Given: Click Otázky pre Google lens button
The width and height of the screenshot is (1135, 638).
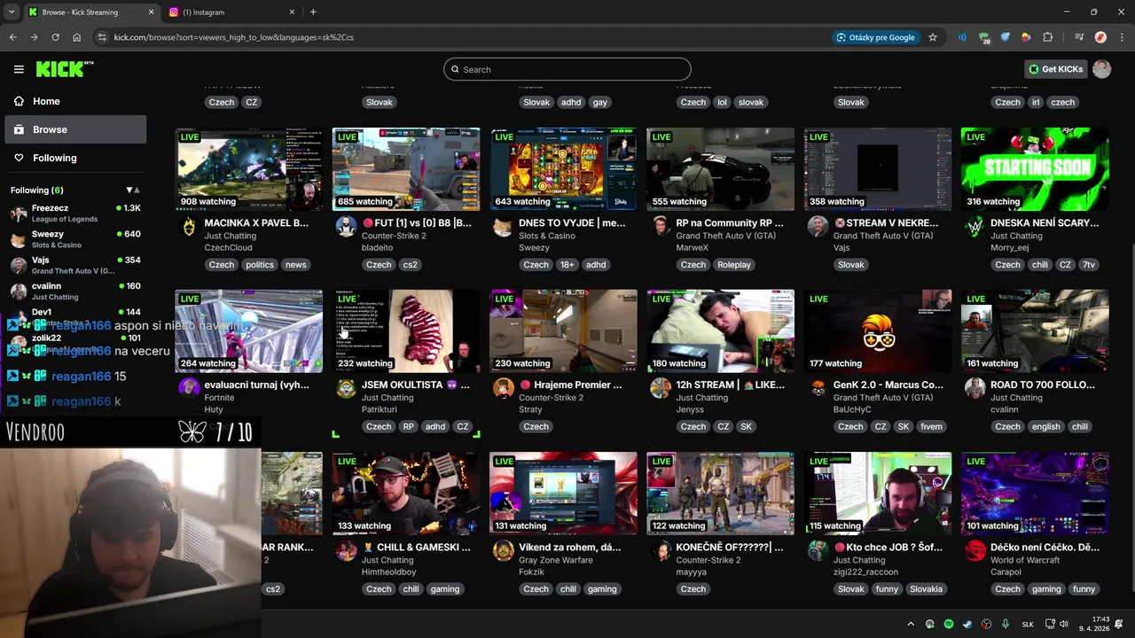Looking at the screenshot, I should point(876,37).
